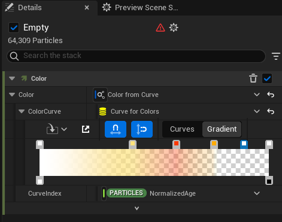Viewport: 282px width, 222px height.
Task: Open import curve dropdown chevron
Action: [x=64, y=129]
